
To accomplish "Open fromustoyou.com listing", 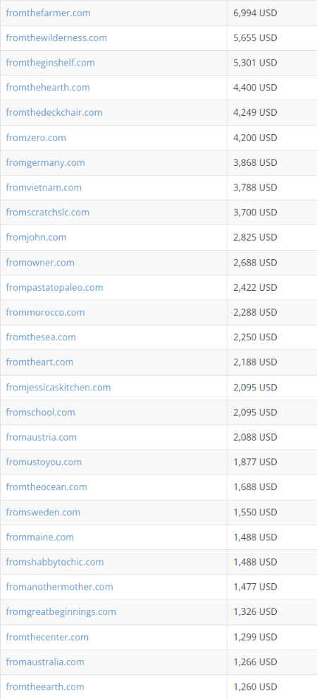I will [44, 462].
